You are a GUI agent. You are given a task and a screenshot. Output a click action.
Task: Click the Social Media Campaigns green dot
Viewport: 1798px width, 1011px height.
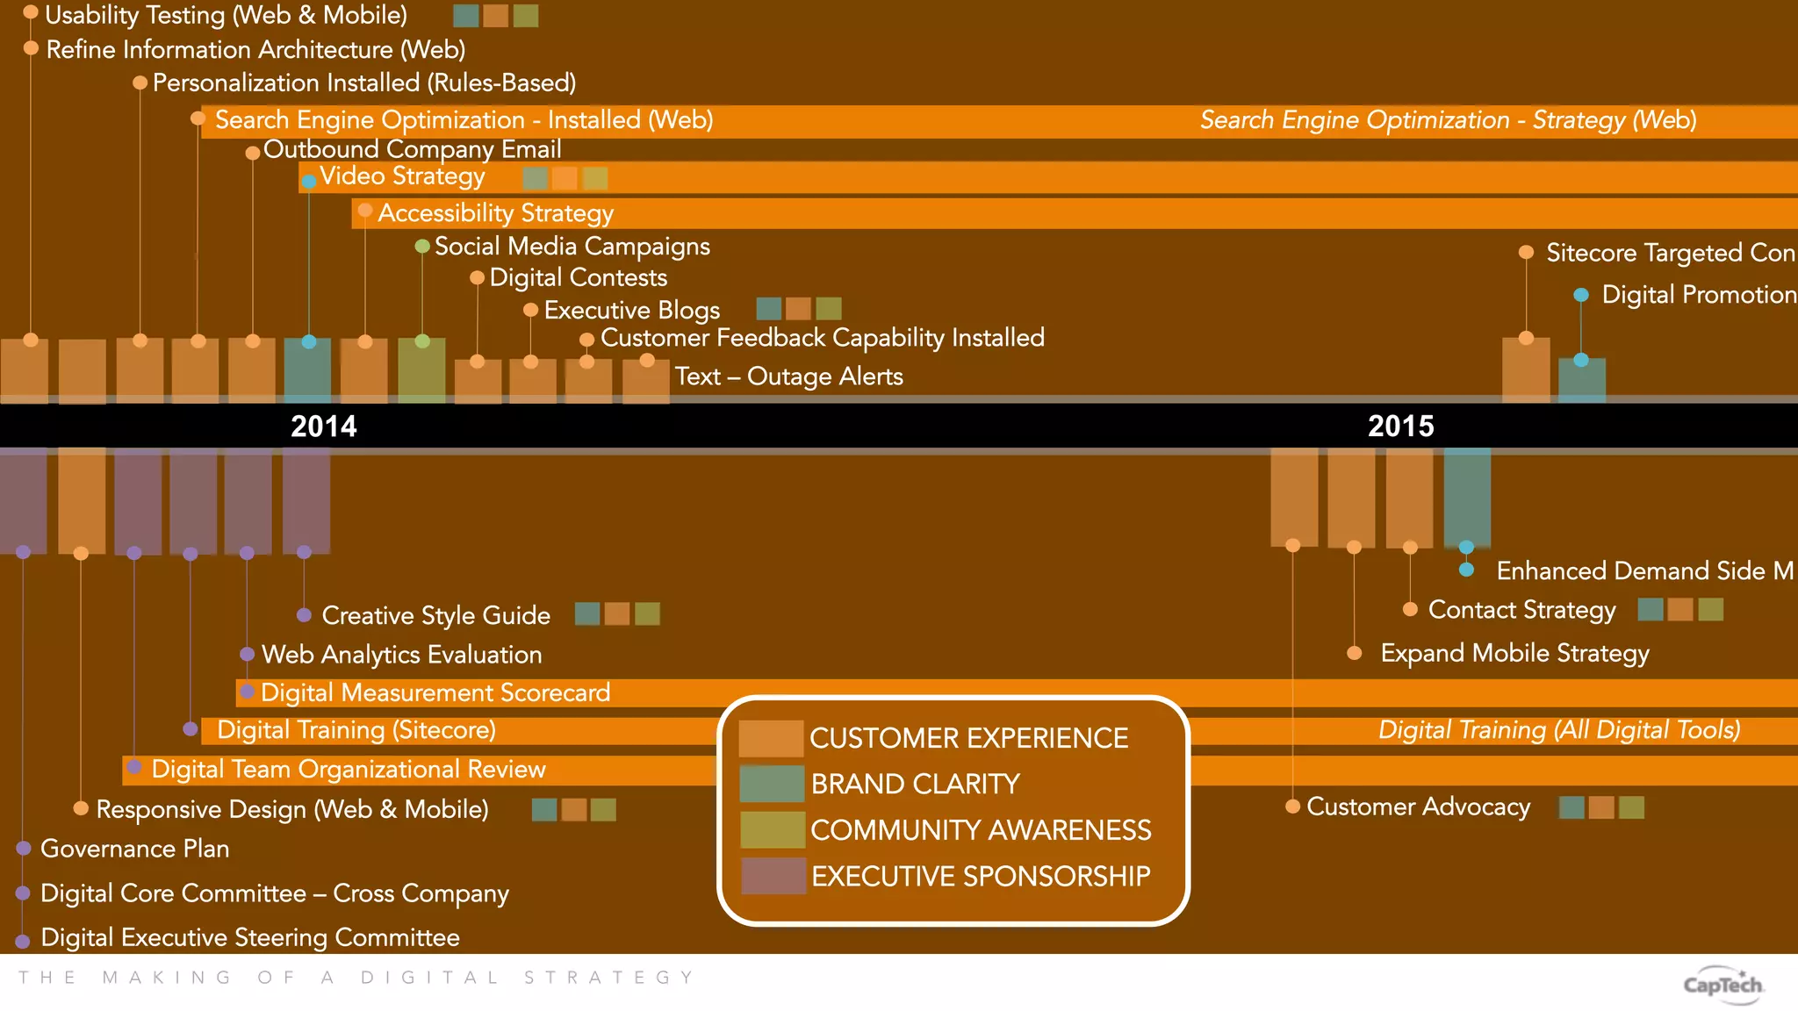(x=422, y=247)
